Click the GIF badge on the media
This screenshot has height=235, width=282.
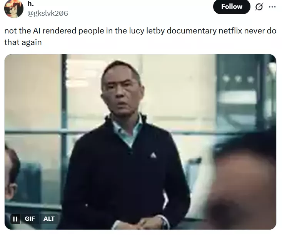point(30,219)
